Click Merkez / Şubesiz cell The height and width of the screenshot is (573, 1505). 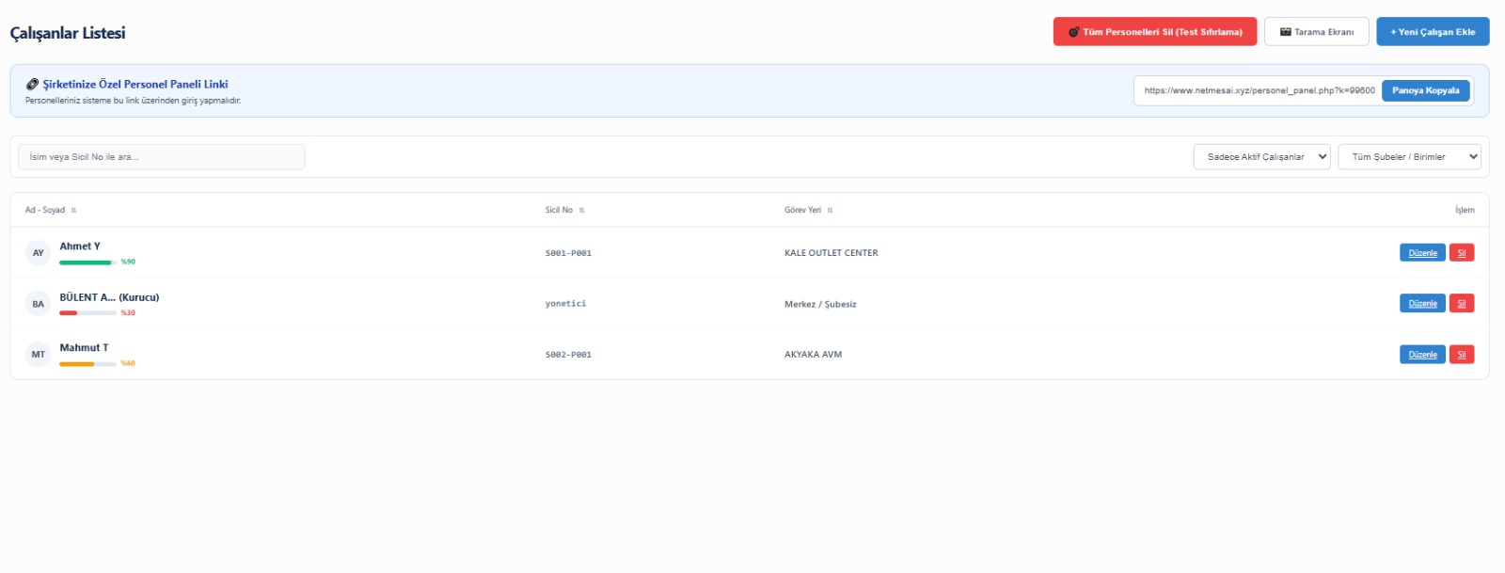pos(820,304)
